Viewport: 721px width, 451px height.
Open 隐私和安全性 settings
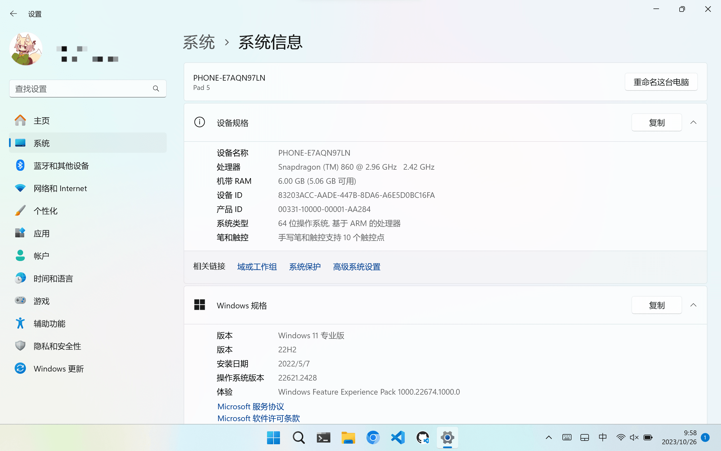(88, 346)
